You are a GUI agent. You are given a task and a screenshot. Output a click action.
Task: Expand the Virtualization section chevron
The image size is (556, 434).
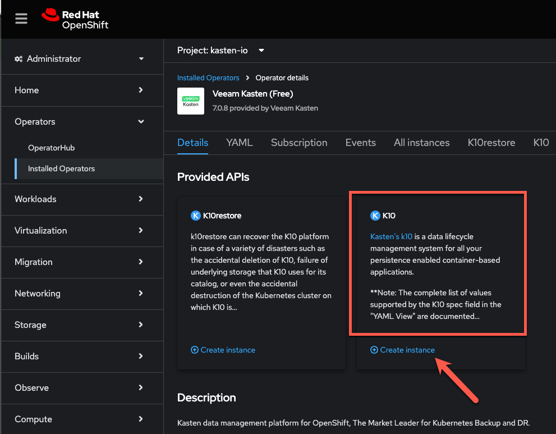141,230
